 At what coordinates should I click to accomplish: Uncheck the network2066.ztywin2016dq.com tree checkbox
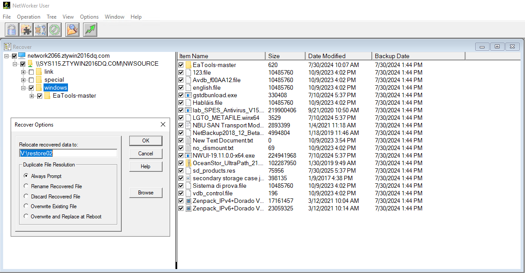point(14,56)
